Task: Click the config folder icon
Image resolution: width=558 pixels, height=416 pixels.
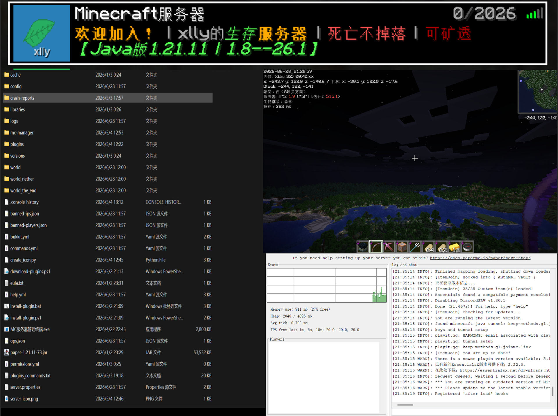Action: point(6,86)
